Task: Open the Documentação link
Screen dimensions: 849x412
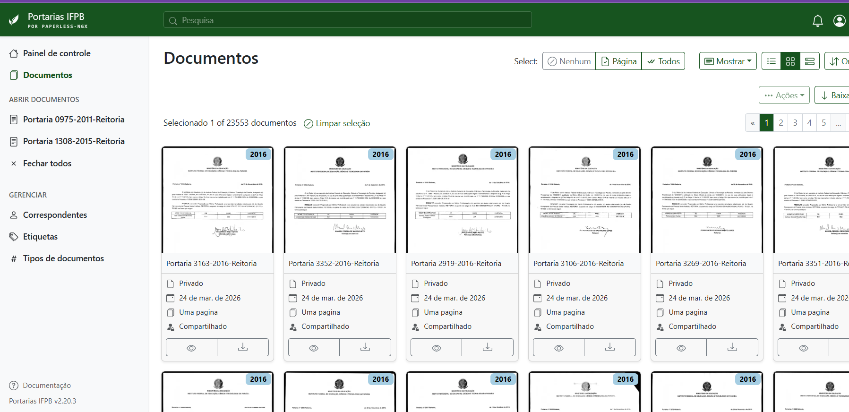Action: click(x=47, y=386)
